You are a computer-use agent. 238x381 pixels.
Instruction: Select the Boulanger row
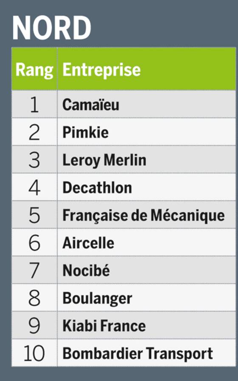pyautogui.click(x=124, y=298)
